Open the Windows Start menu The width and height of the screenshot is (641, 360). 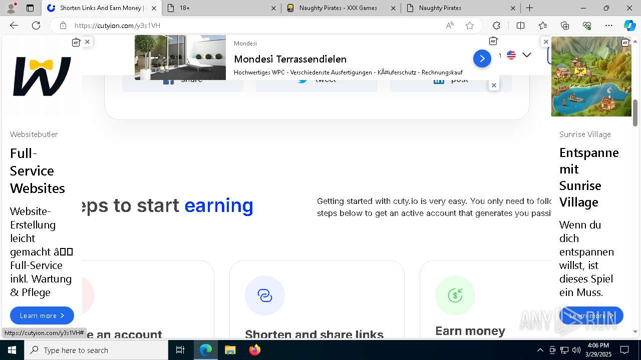click(12, 350)
